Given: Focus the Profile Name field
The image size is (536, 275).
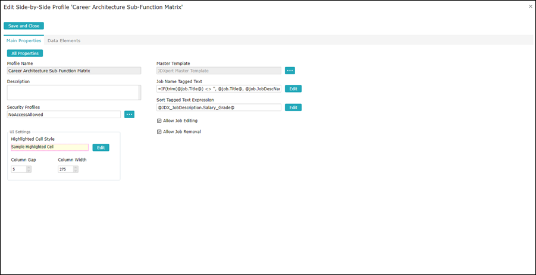Looking at the screenshot, I should point(74,71).
